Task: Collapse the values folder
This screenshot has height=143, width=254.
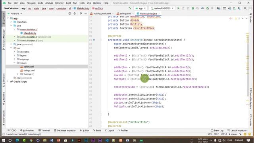Action: click(14, 63)
